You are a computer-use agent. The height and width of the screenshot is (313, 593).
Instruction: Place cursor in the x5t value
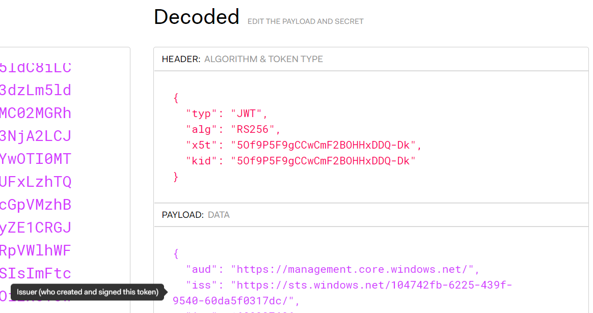[324, 145]
